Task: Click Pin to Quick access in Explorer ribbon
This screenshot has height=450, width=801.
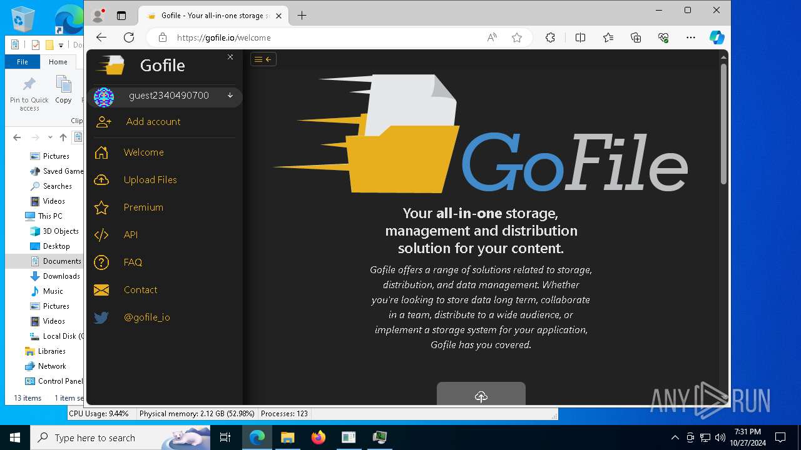Action: [x=29, y=94]
